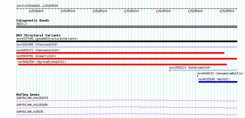Open variant label nsv3242488 (Chaisson2019)
The width and height of the screenshot is (245, 118).
tap(37, 44)
